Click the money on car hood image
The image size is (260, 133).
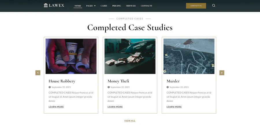[130, 56]
